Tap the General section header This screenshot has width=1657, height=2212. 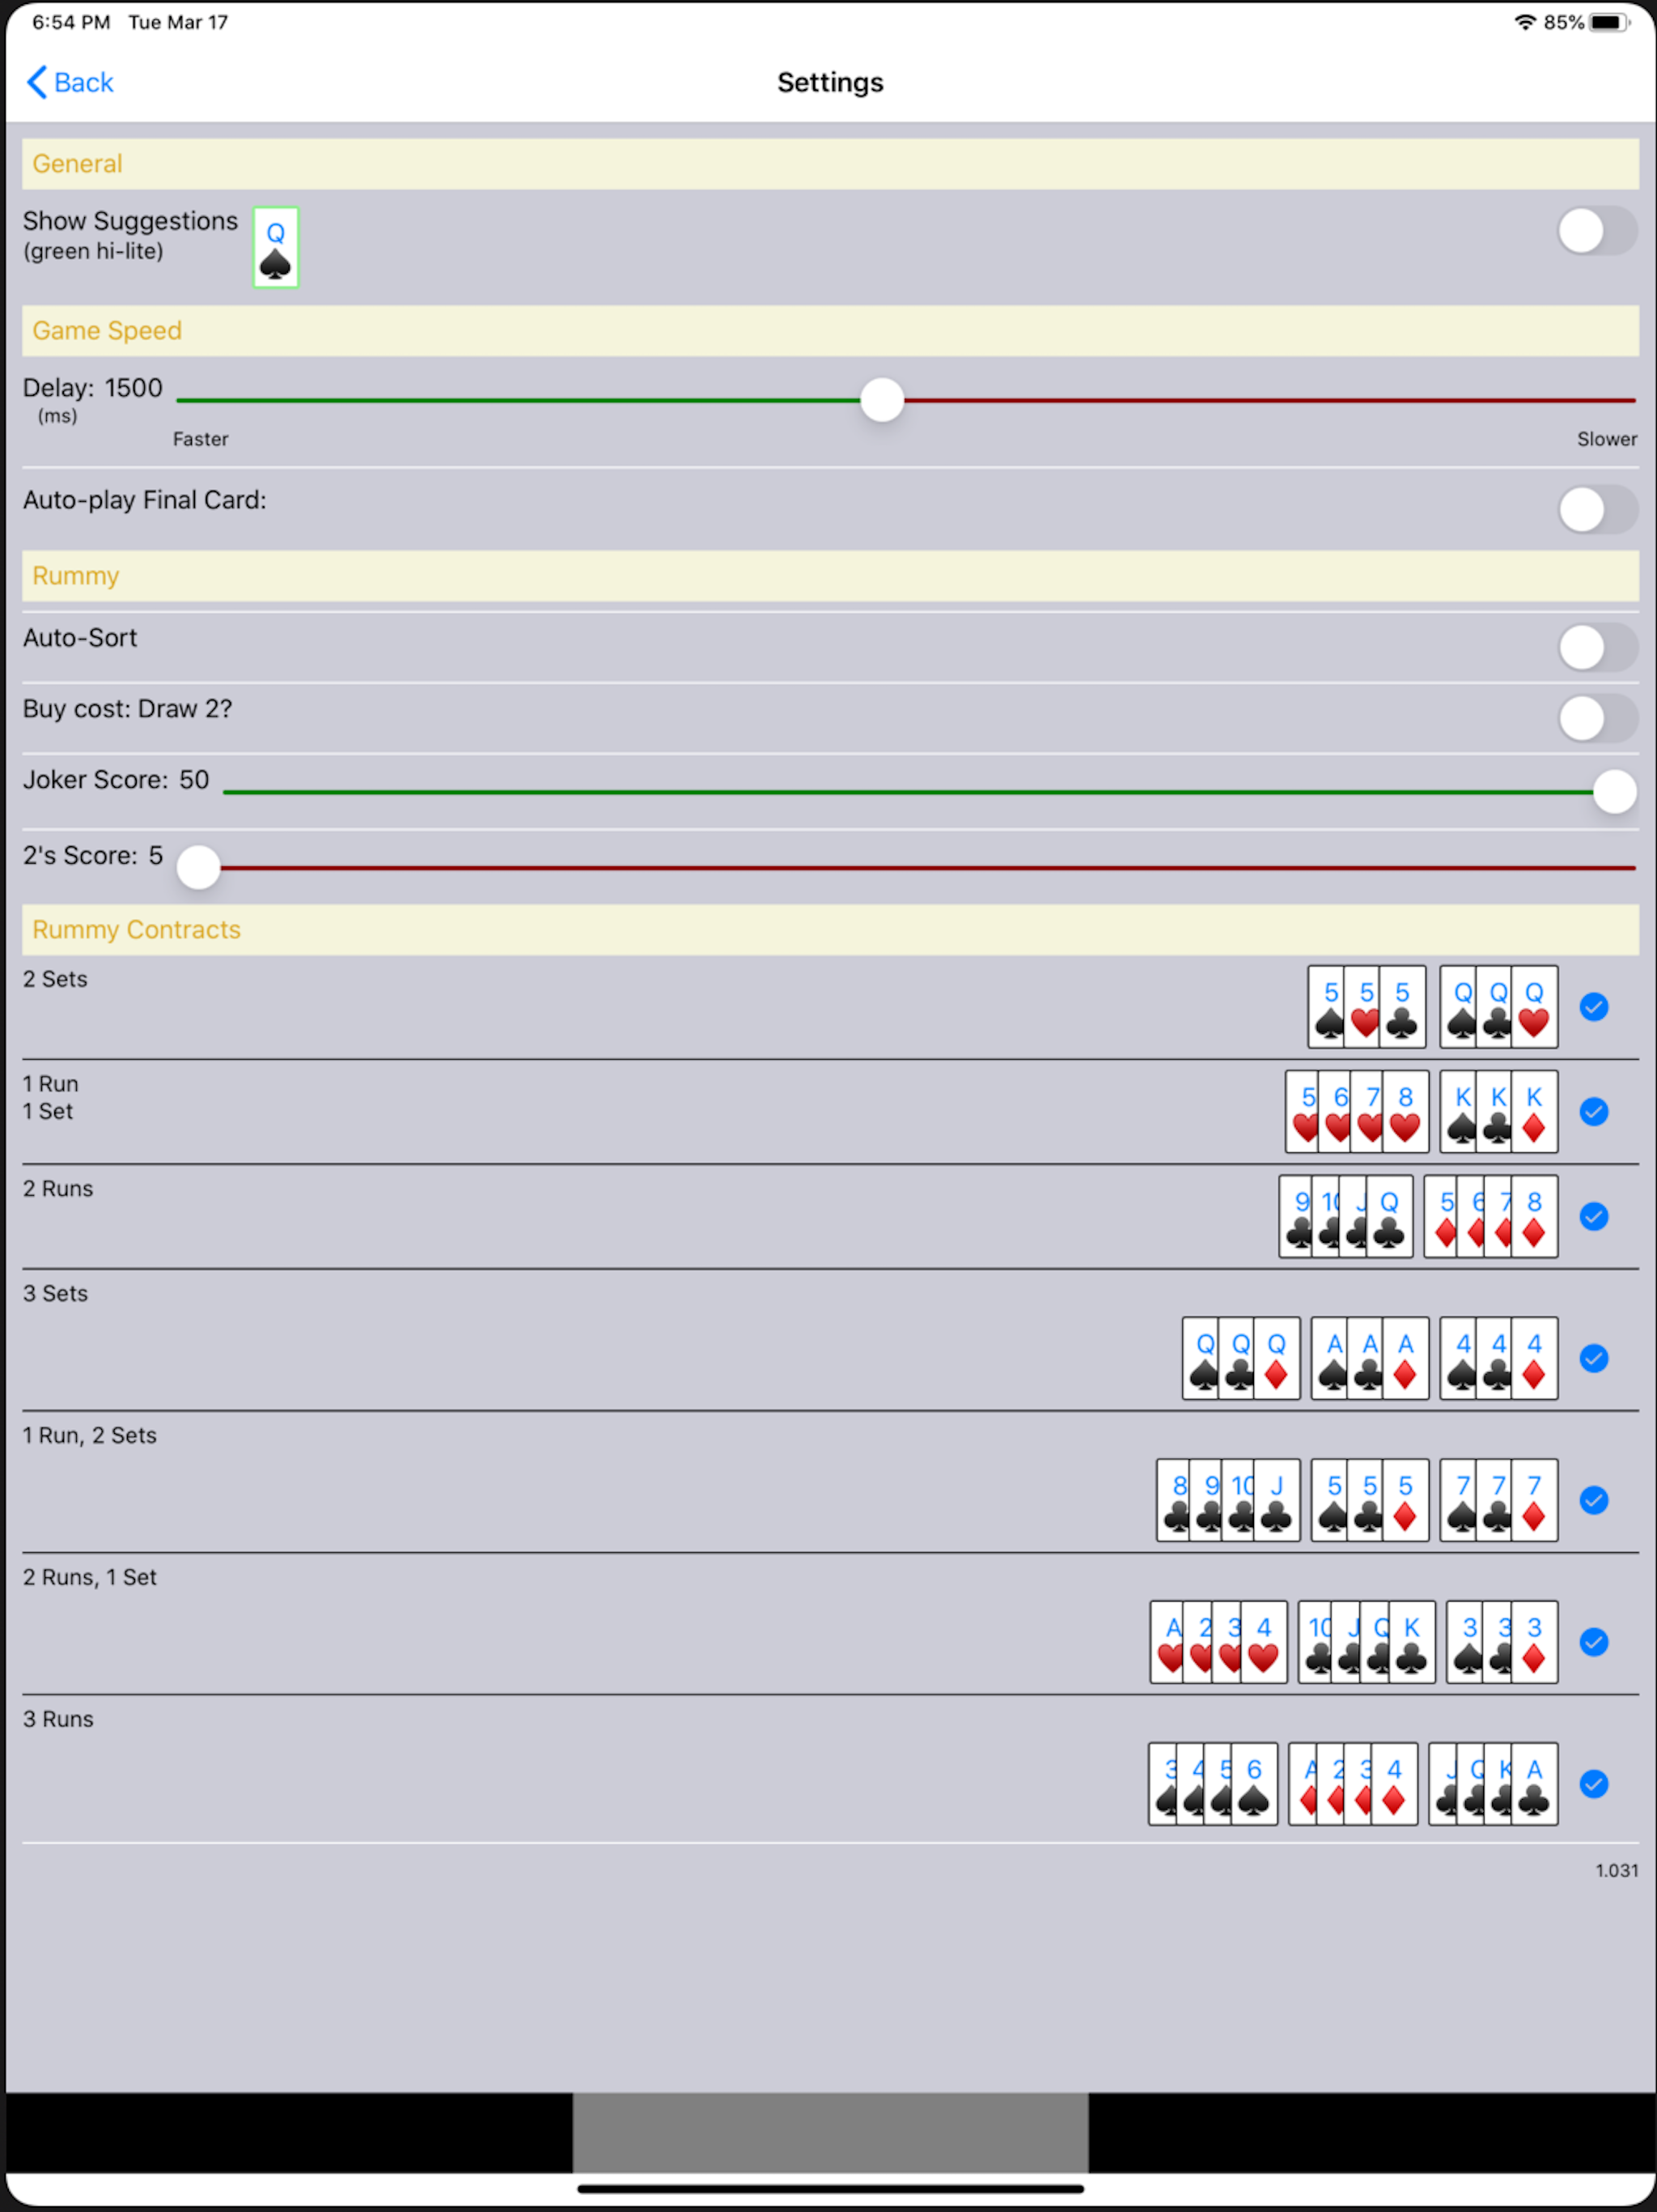[x=829, y=164]
